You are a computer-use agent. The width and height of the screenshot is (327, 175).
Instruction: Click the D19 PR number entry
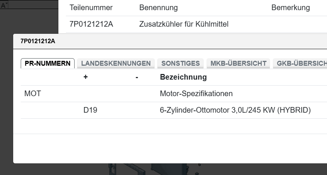click(90, 110)
